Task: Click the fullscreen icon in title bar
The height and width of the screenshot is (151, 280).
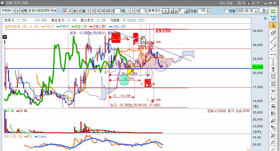Action: coord(253,3)
